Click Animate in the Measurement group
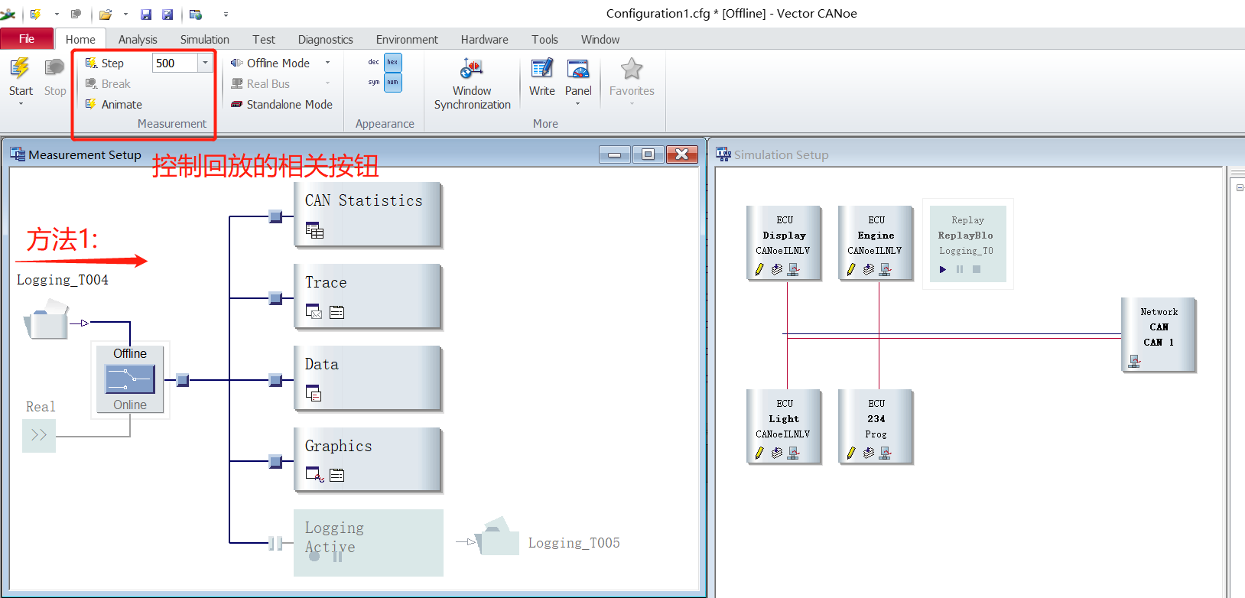 (x=113, y=104)
